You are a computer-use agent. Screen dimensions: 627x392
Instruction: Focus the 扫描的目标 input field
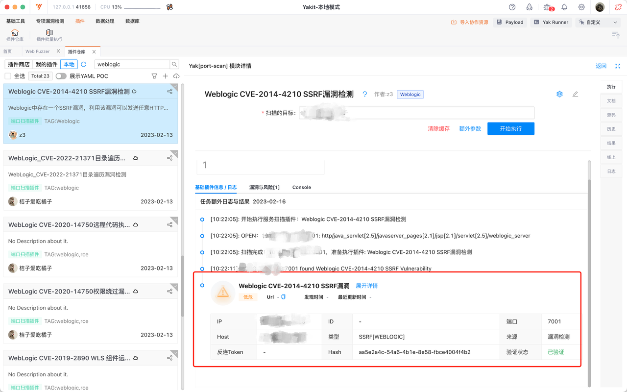[416, 113]
